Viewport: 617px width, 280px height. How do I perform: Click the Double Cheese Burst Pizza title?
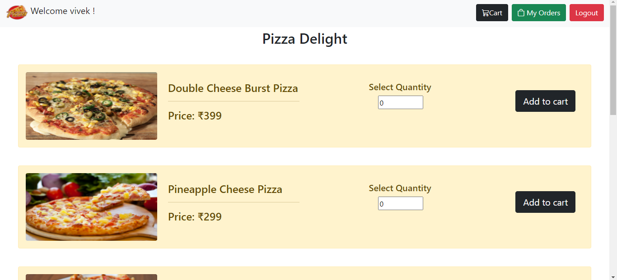233,88
